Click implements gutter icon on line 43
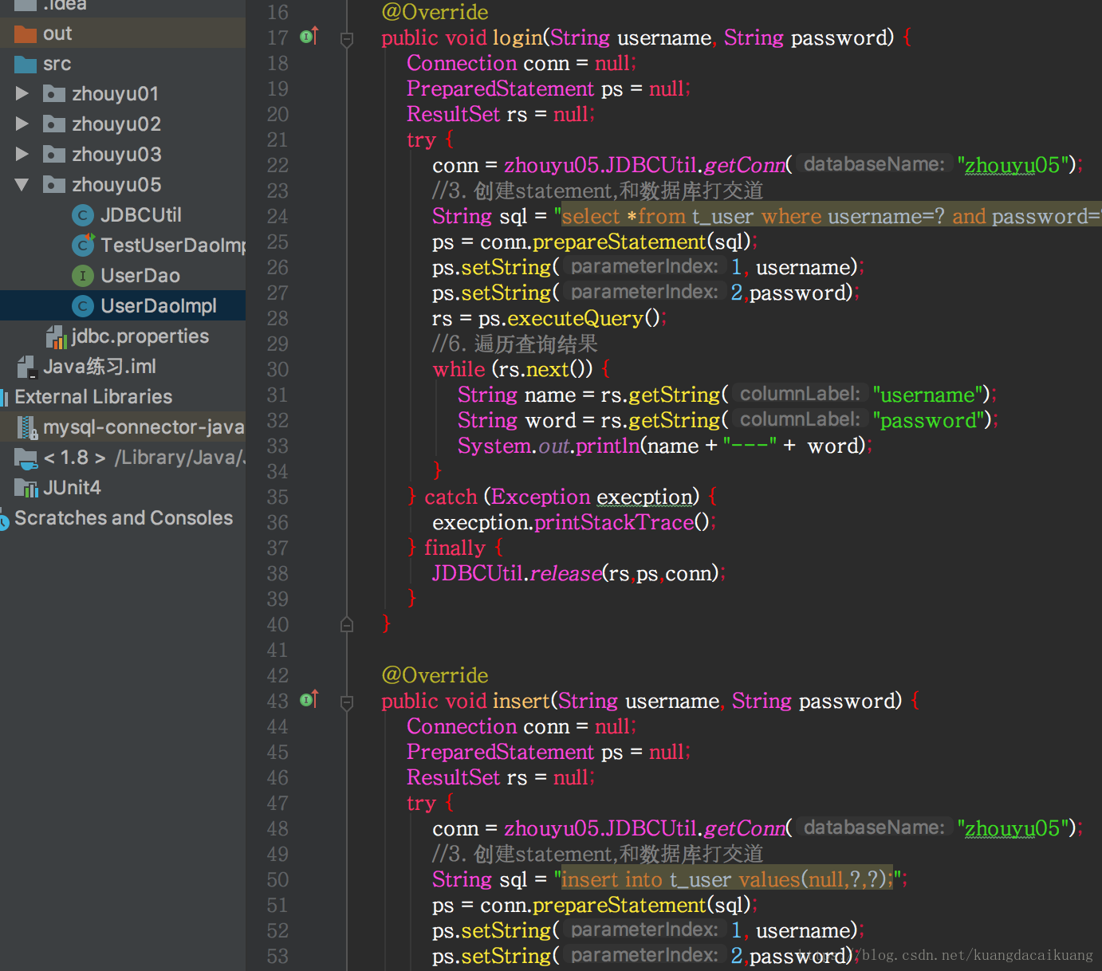Viewport: 1102px width, 971px height. (309, 699)
